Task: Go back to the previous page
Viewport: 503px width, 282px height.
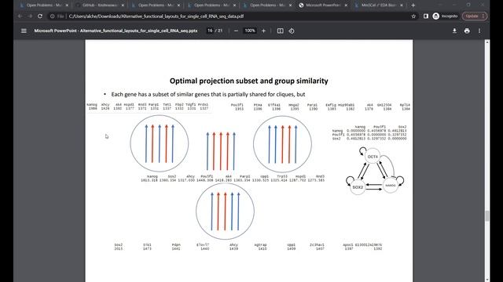Action: click(x=20, y=16)
